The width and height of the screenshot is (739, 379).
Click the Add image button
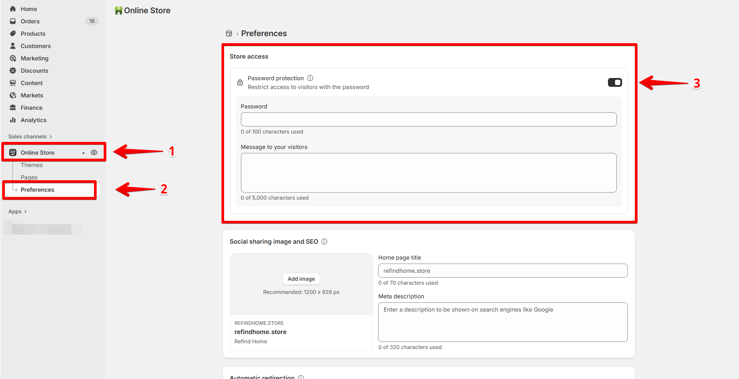[x=301, y=279]
